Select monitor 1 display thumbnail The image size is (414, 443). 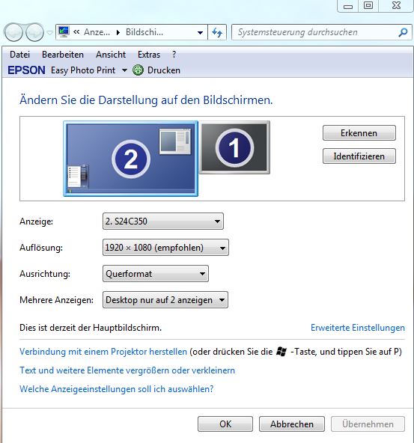click(234, 147)
